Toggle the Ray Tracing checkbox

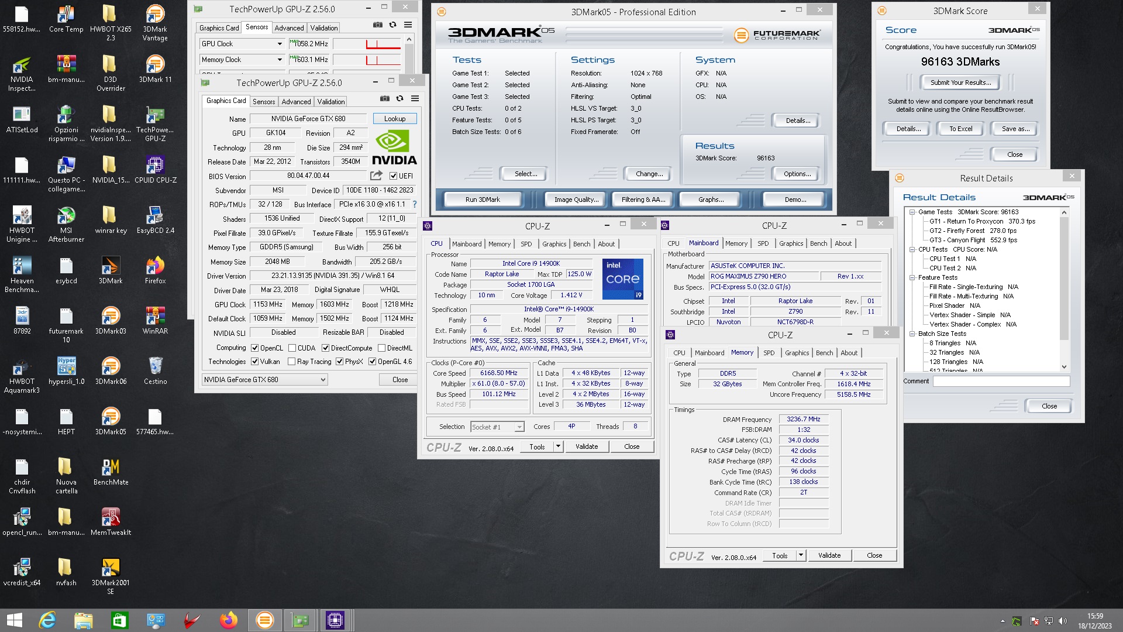pyautogui.click(x=291, y=362)
